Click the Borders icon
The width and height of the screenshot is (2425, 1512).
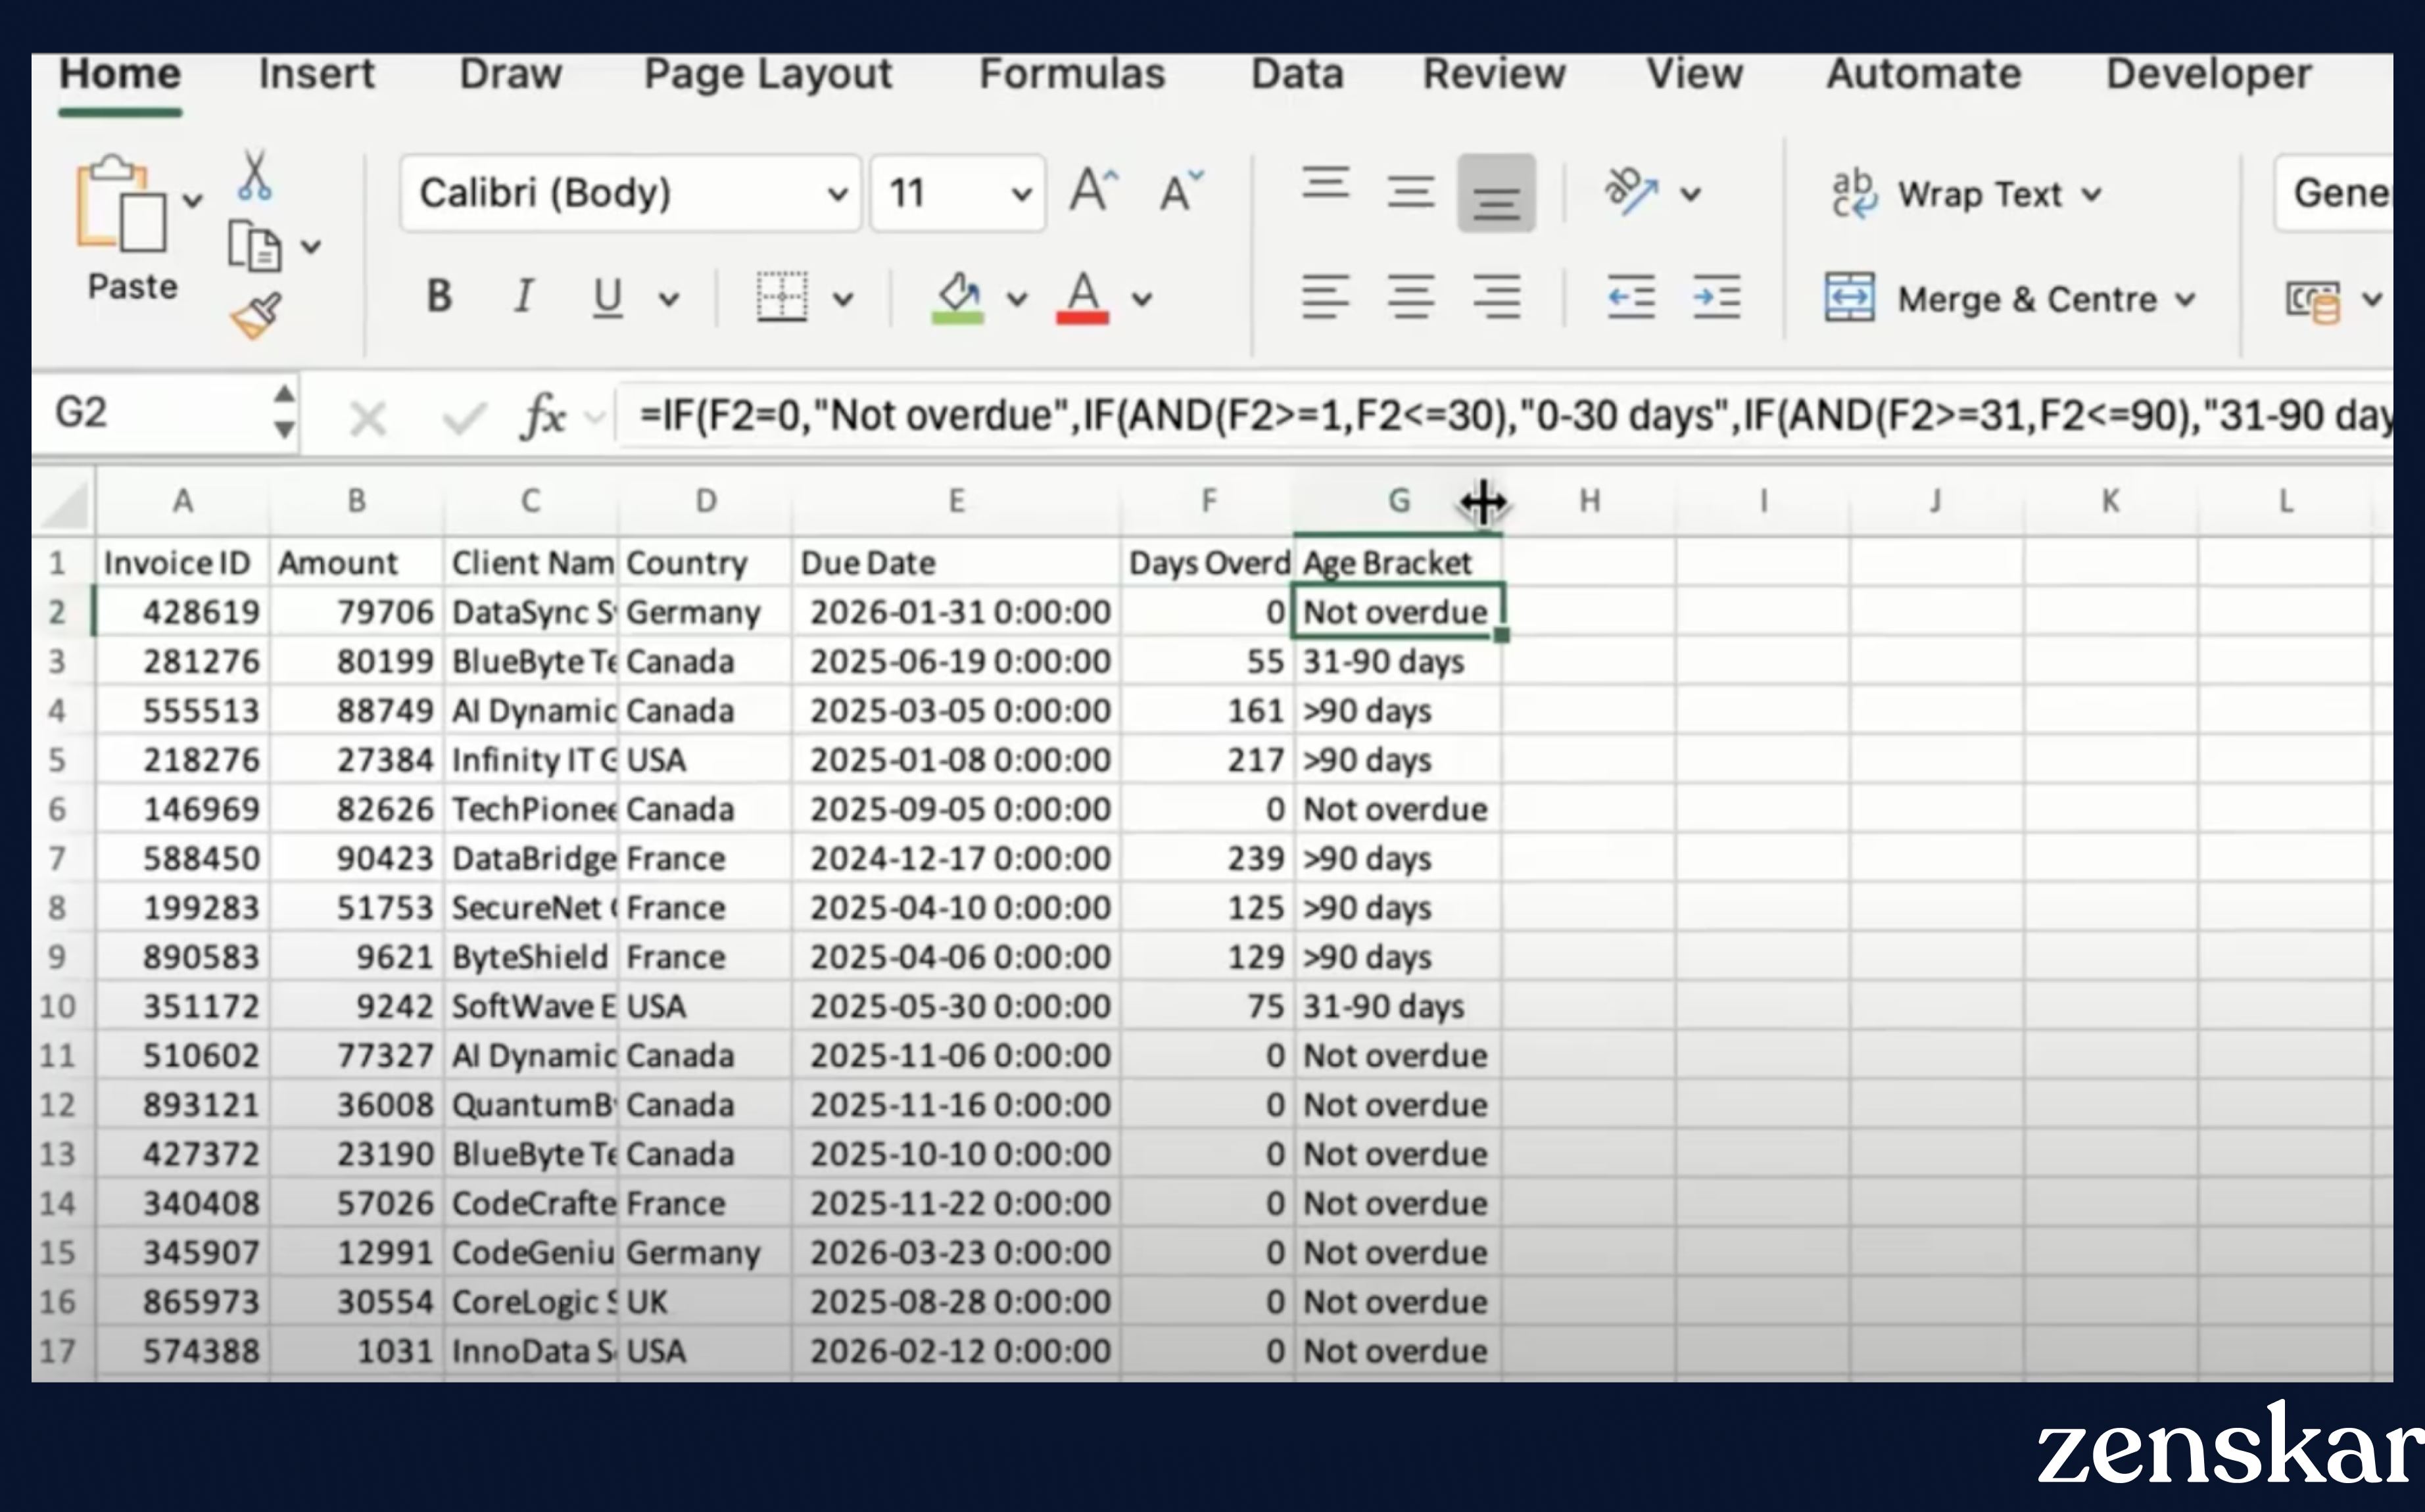pyautogui.click(x=781, y=297)
